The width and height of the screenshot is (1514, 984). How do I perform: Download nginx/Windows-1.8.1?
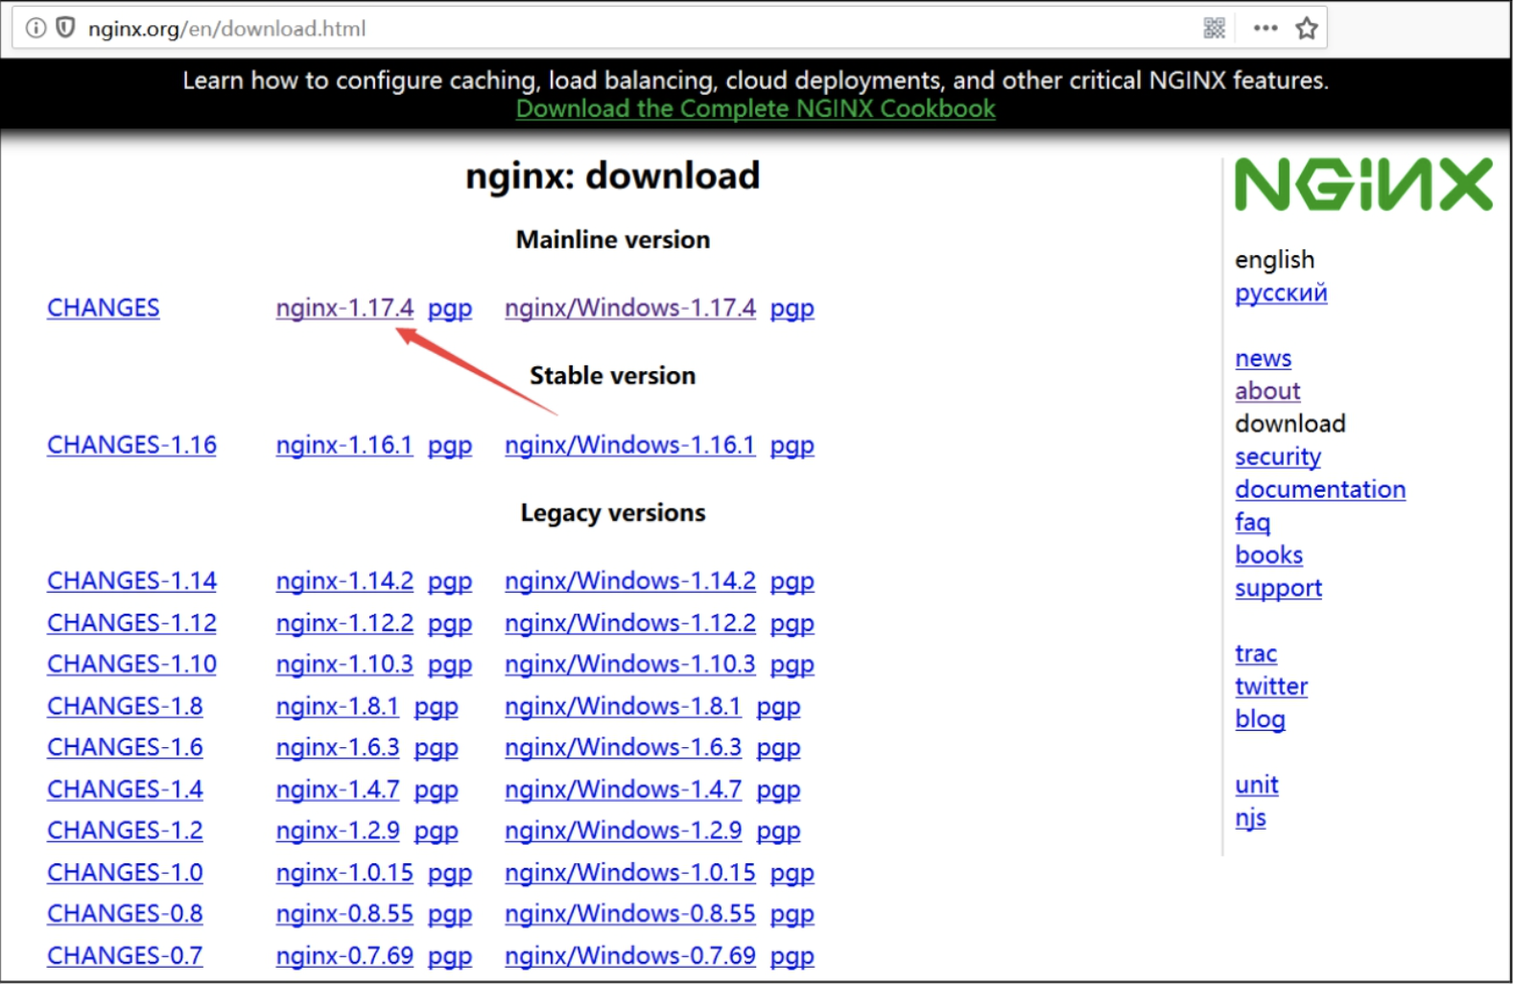(623, 707)
